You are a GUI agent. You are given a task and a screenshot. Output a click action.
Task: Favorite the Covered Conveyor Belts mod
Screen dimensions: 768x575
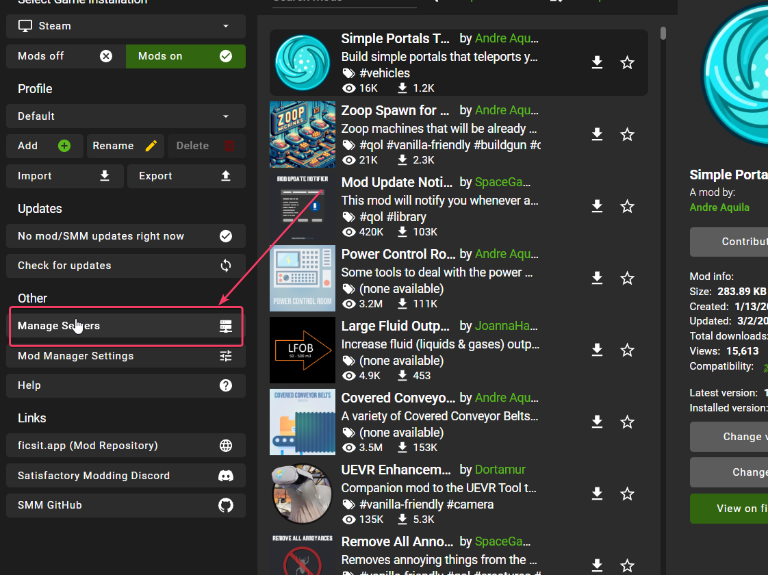pyautogui.click(x=627, y=422)
